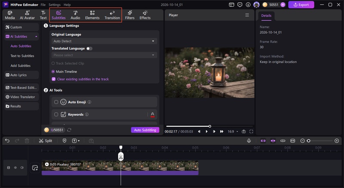Open the Settings menu
The width and height of the screenshot is (344, 188).
55,5
